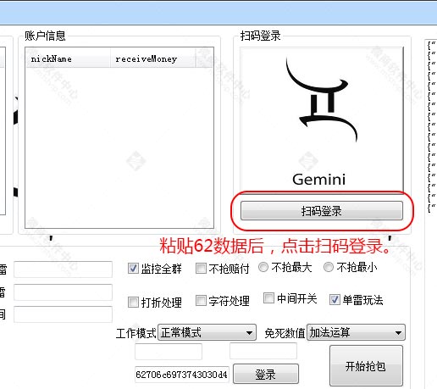Click the 扫码登录 button

[x=322, y=211]
